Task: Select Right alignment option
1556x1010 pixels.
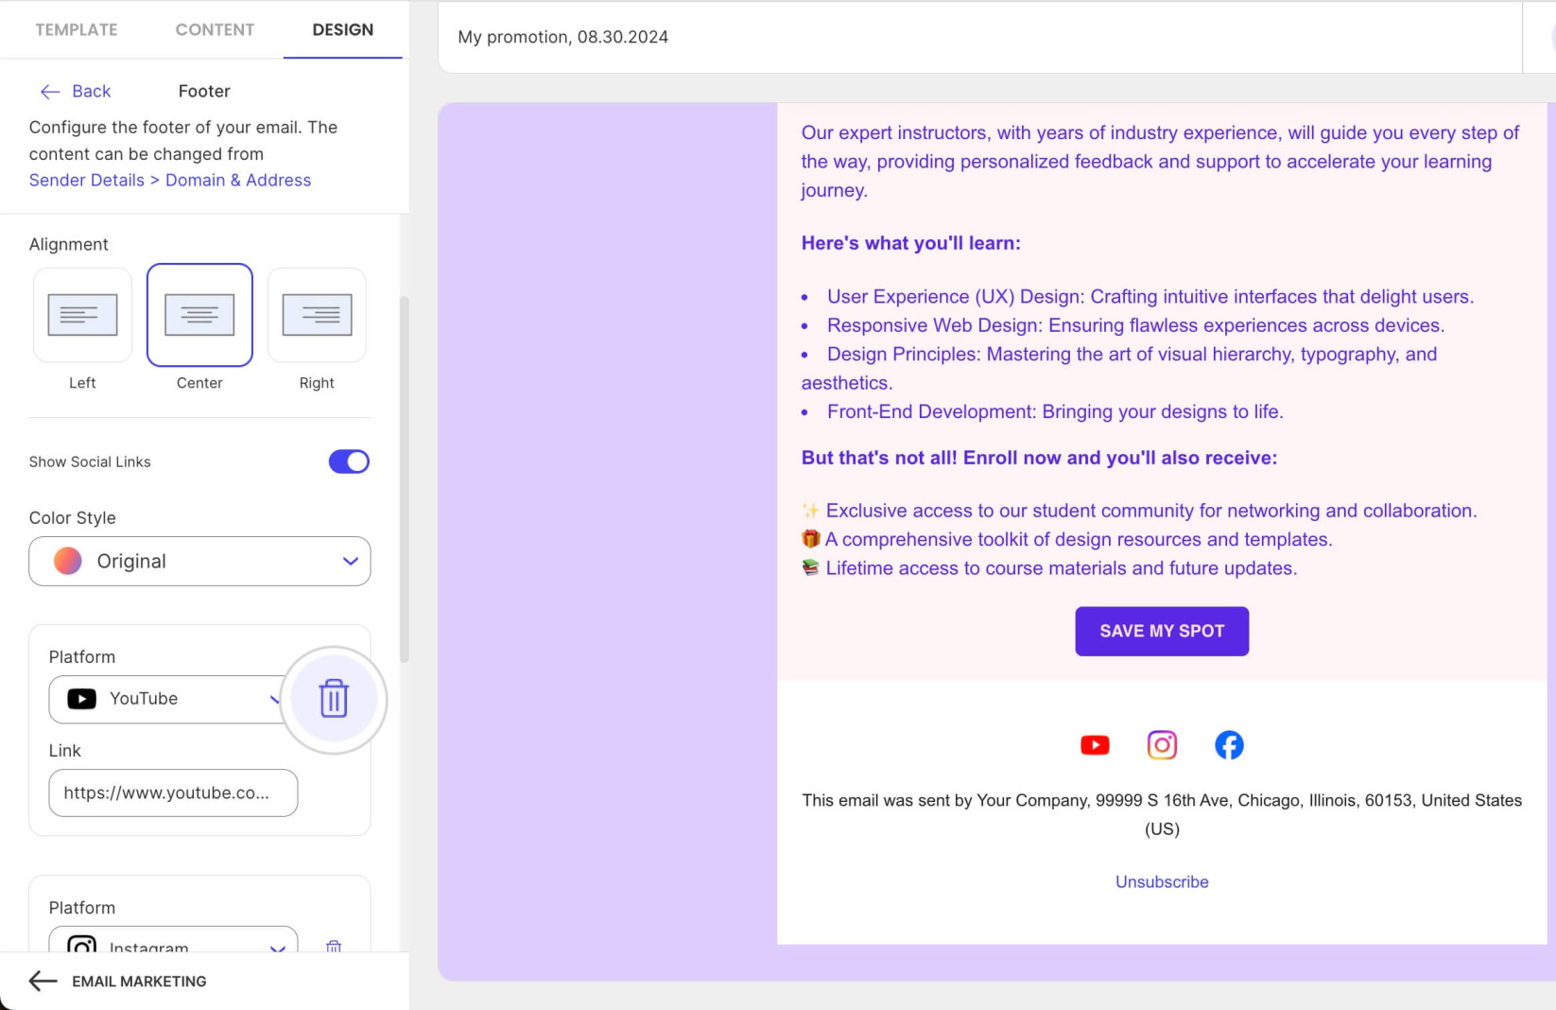Action: tap(317, 315)
